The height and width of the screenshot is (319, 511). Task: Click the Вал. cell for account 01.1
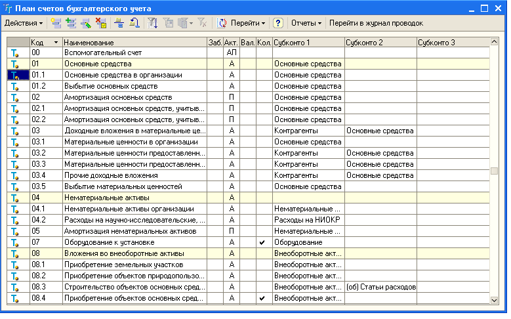tap(247, 75)
